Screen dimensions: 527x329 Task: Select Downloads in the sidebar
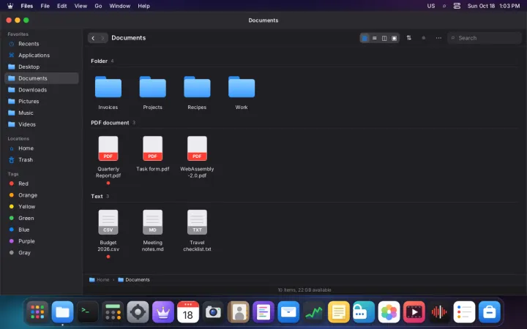pyautogui.click(x=41, y=90)
